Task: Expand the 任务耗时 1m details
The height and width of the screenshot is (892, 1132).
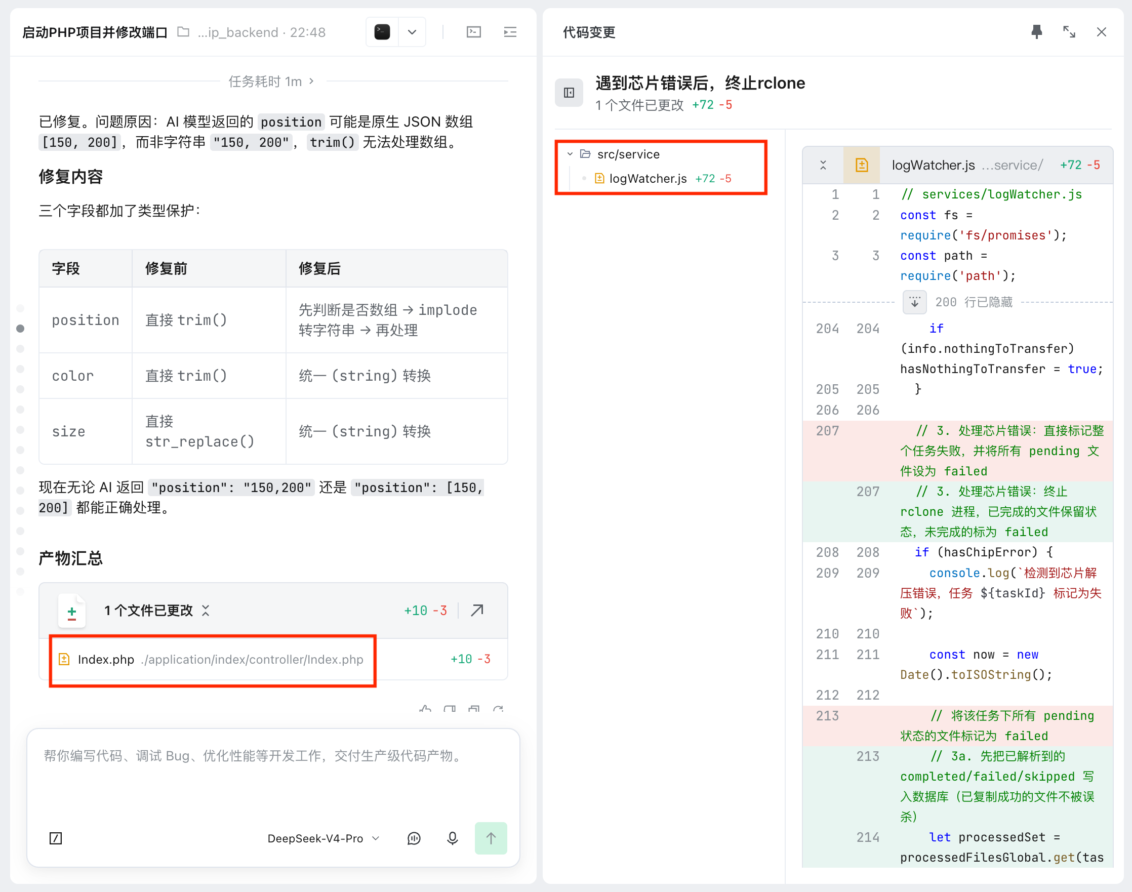Action: pos(271,82)
